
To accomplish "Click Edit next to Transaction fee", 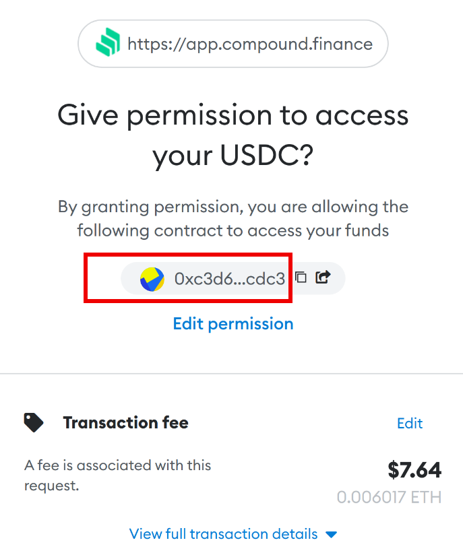I will [410, 423].
